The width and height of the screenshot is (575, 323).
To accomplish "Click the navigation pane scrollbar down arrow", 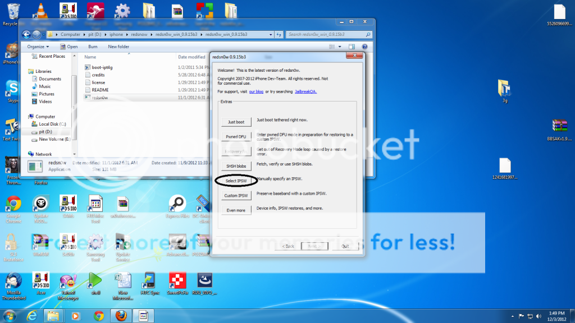I will point(75,154).
